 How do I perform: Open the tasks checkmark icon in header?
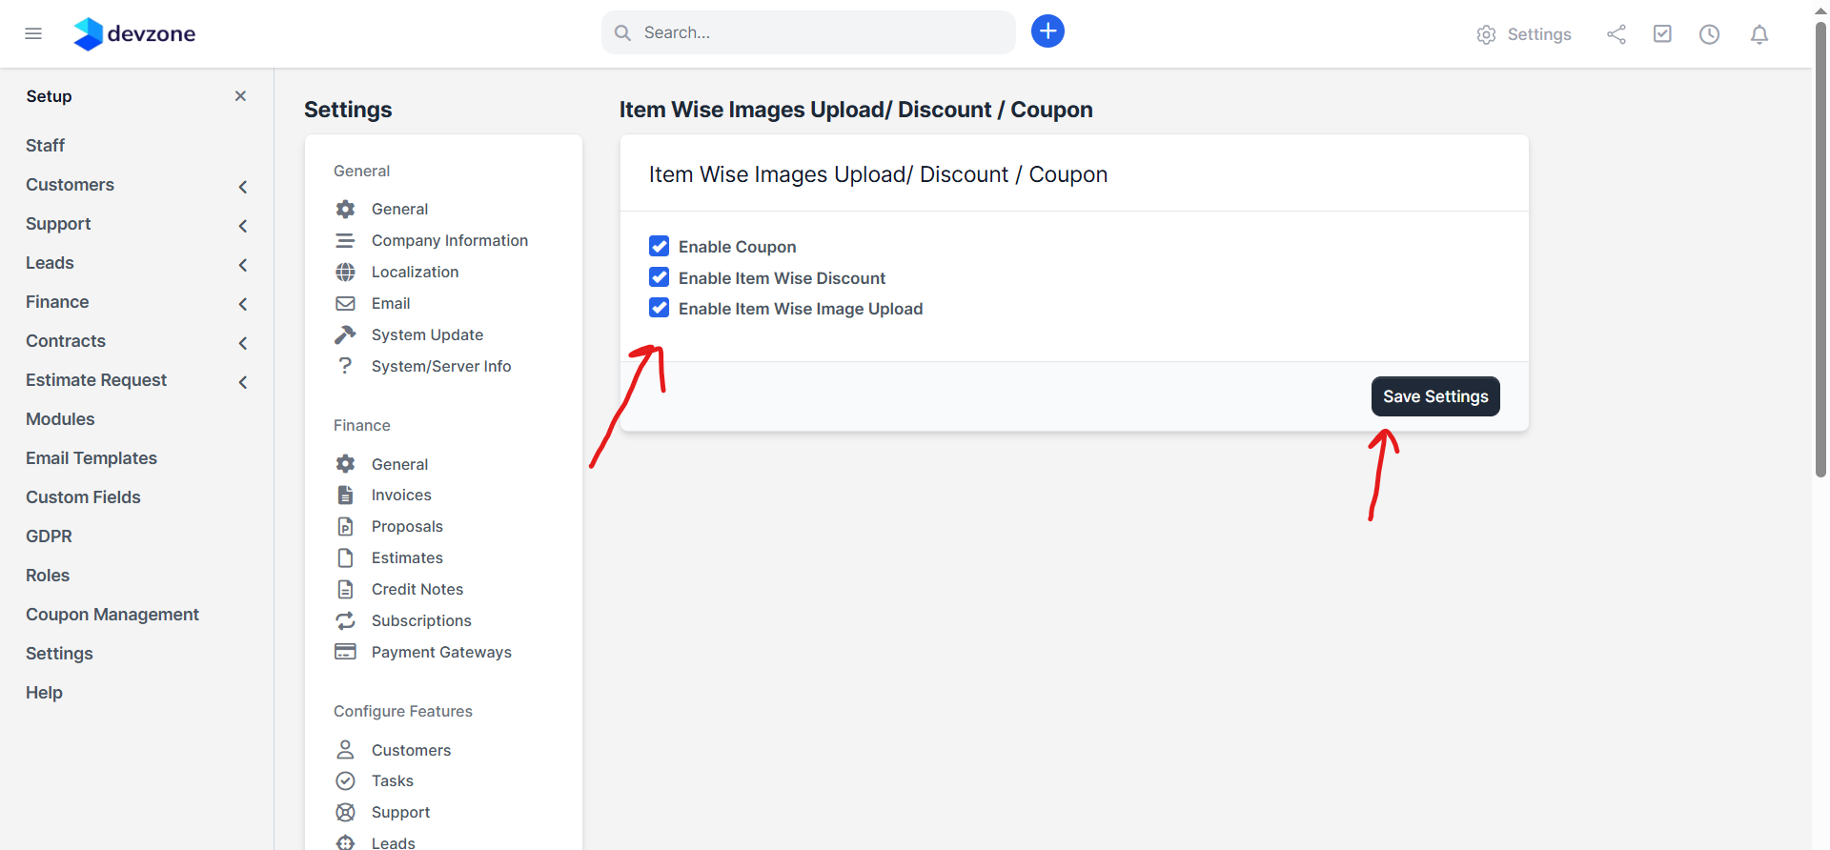tap(1662, 34)
